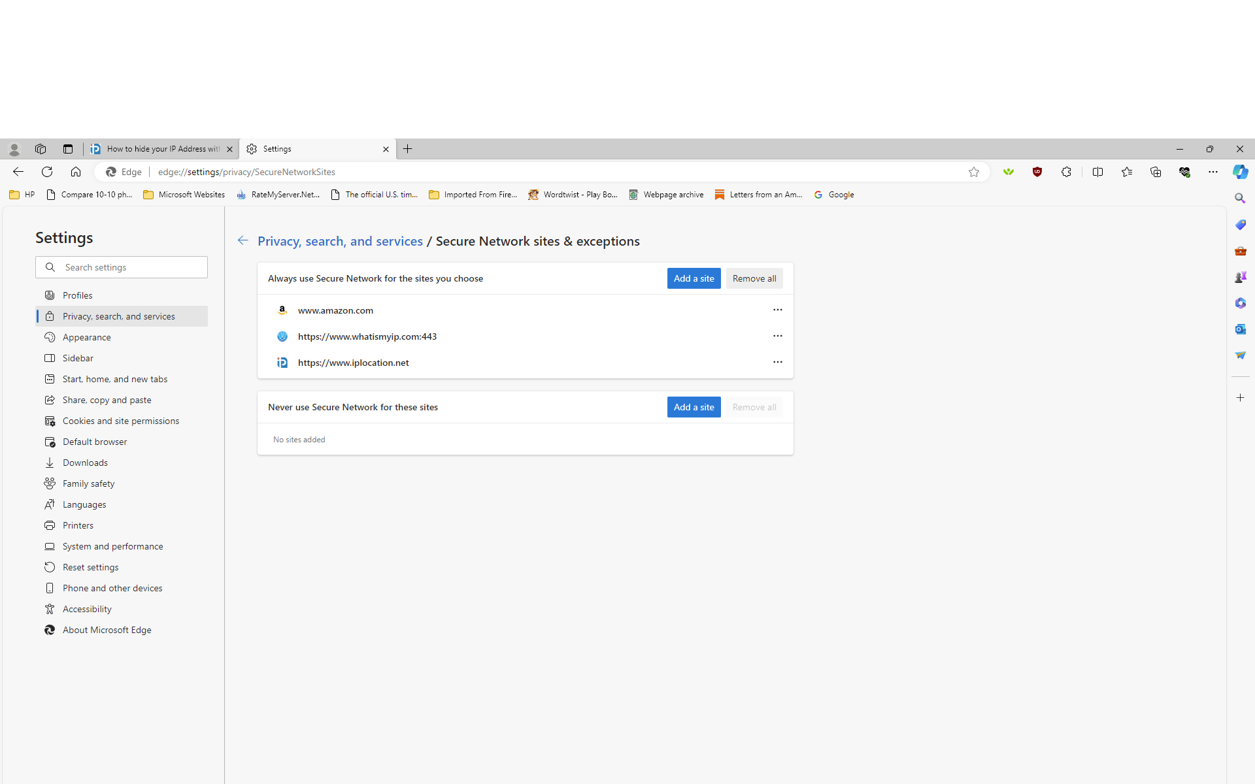Add a site to never use Secure Network
The width and height of the screenshot is (1255, 784).
pos(694,406)
